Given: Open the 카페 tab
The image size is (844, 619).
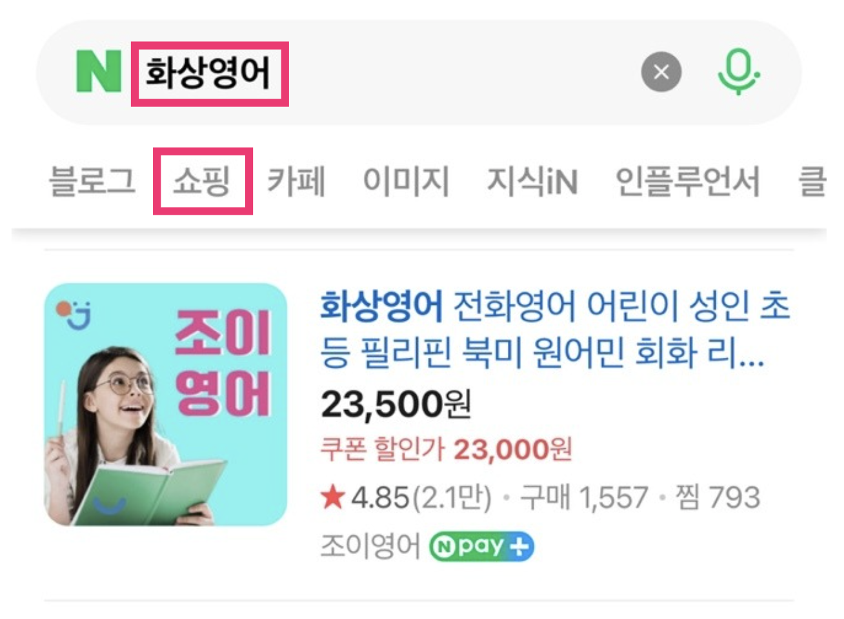Looking at the screenshot, I should (296, 181).
